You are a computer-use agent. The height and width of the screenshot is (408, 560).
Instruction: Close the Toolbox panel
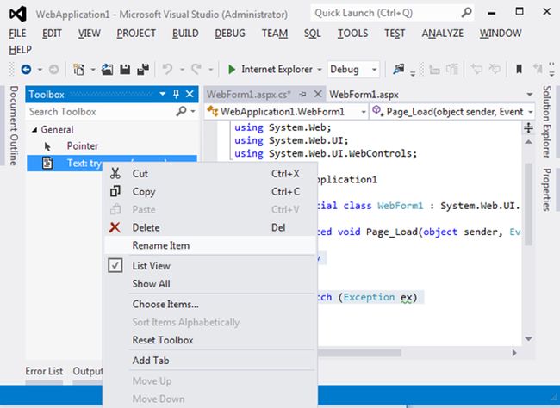click(190, 94)
